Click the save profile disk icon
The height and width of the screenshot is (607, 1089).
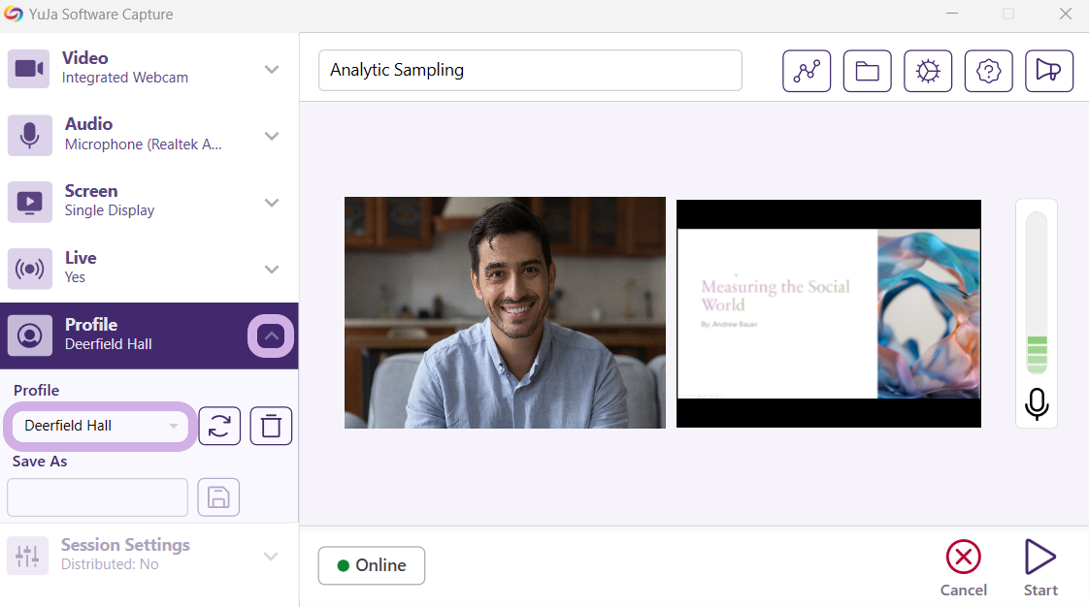click(218, 497)
